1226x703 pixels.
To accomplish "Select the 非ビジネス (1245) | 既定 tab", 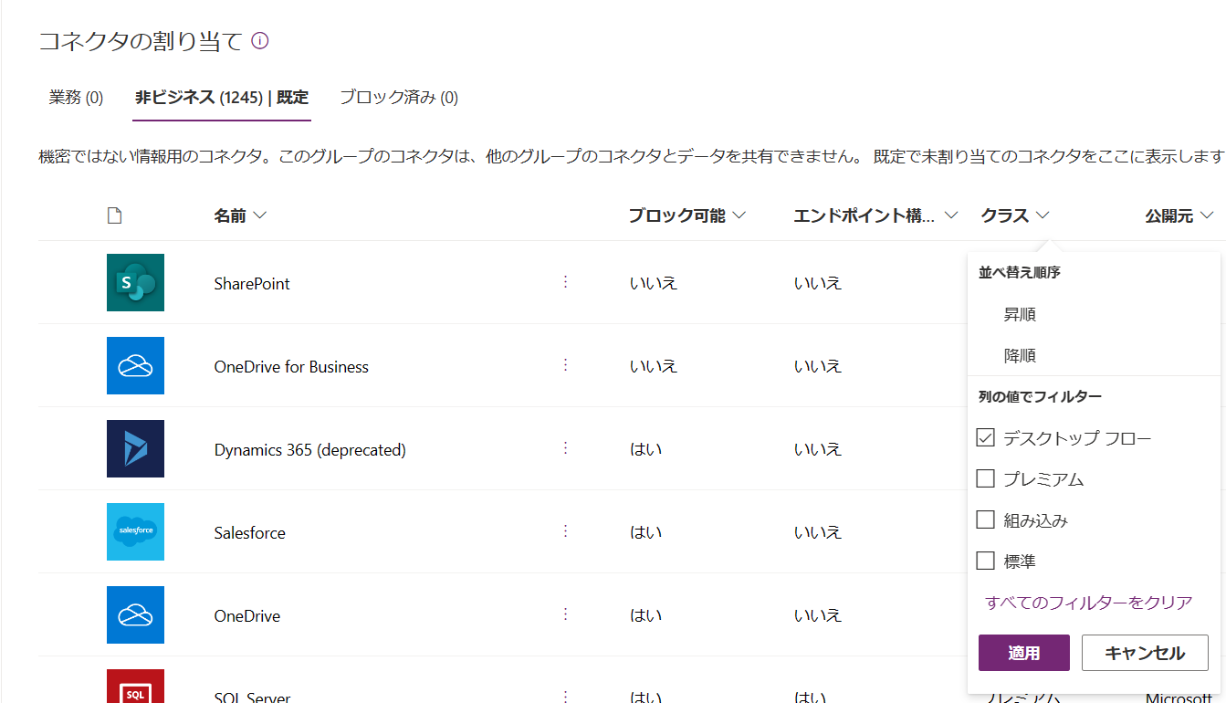I will coord(222,98).
